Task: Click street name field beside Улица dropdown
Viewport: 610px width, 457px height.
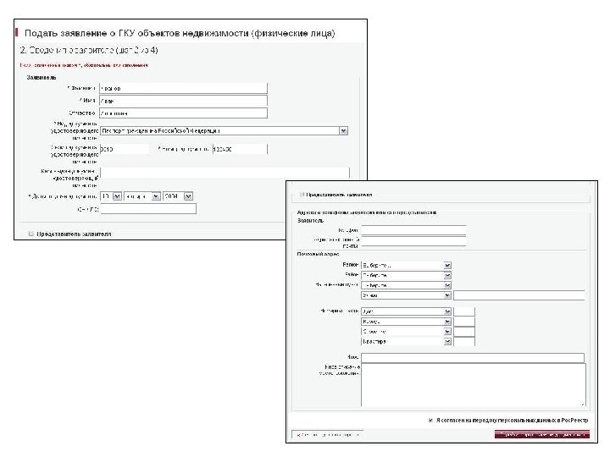Action: (519, 295)
